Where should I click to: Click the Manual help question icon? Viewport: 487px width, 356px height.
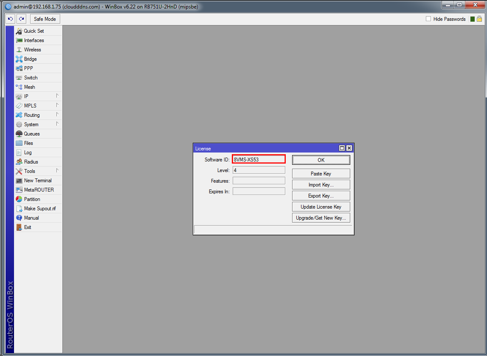coord(19,218)
